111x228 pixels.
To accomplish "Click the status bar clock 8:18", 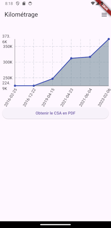I will (9, 3).
